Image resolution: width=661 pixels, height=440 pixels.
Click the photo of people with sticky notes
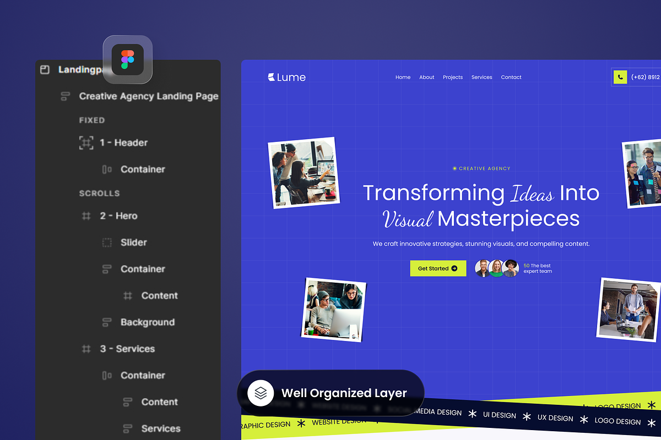(x=642, y=173)
